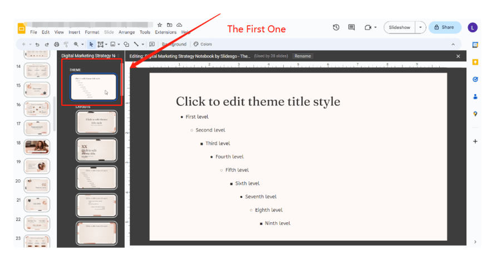This screenshot has width=501, height=273.
Task: Star this presentation
Action: [160, 25]
